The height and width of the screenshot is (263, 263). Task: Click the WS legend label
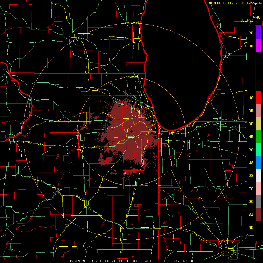(251, 163)
